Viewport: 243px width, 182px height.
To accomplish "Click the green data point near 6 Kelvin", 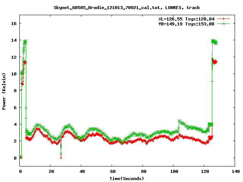I will point(26,108).
